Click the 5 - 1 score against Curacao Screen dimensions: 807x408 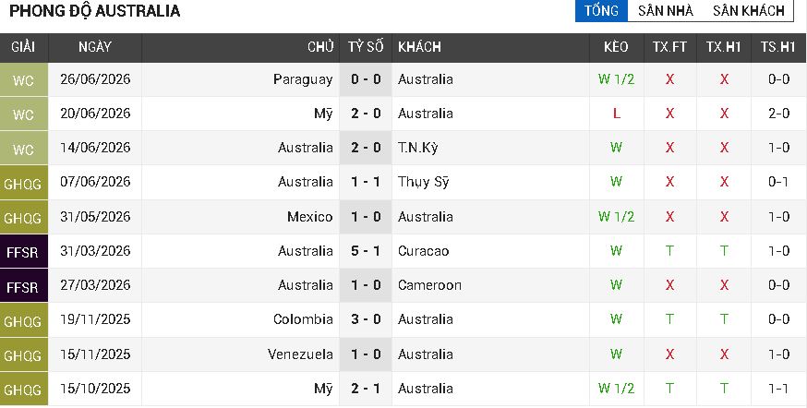(366, 251)
